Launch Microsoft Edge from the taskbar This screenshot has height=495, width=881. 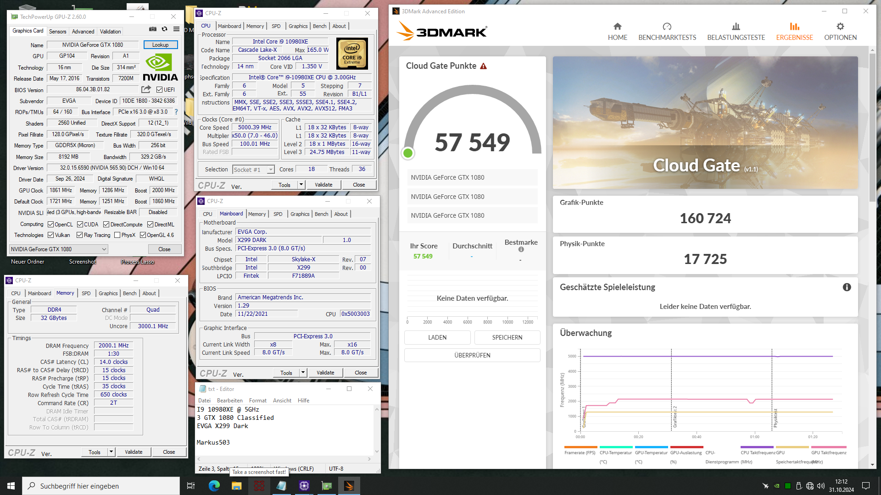point(214,486)
